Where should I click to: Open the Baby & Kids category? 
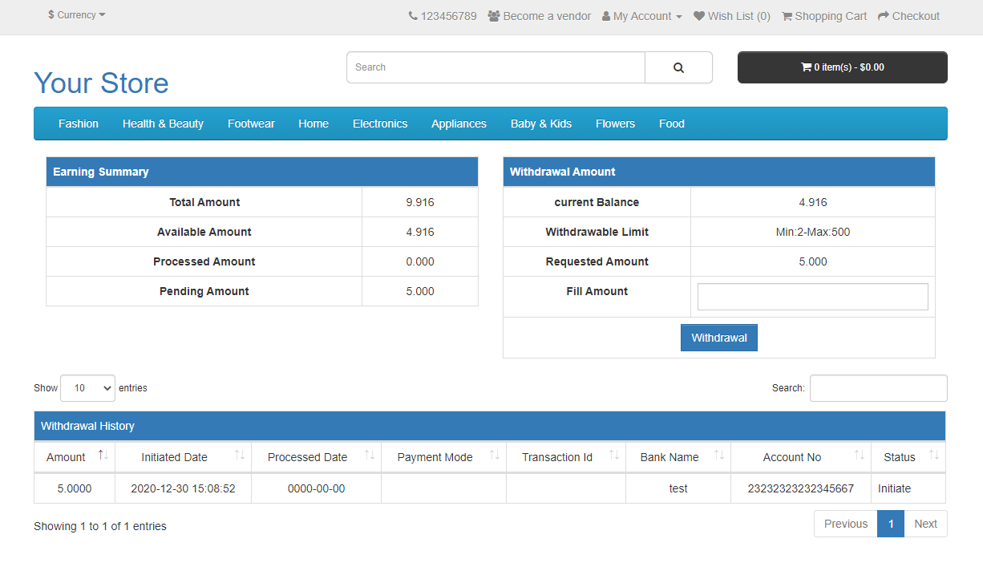(540, 124)
